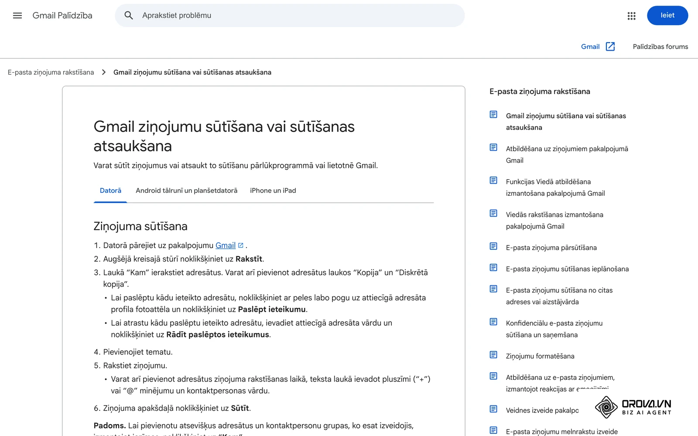Open "Ziņojumu formatēšana" sidebar article

pos(540,356)
